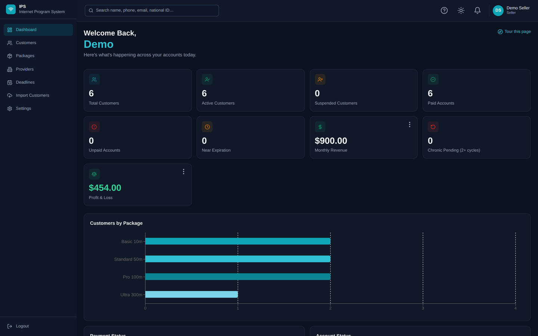Click the $454.00 Profit & Loss value
The height and width of the screenshot is (336, 538).
[105, 188]
